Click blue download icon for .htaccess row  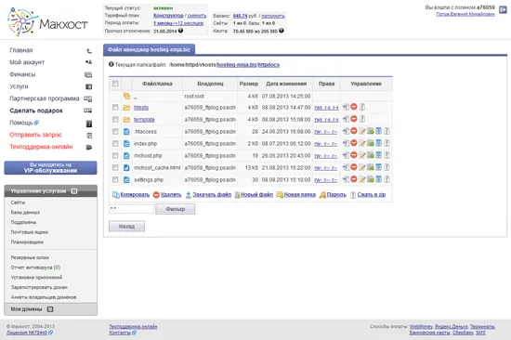378,131
